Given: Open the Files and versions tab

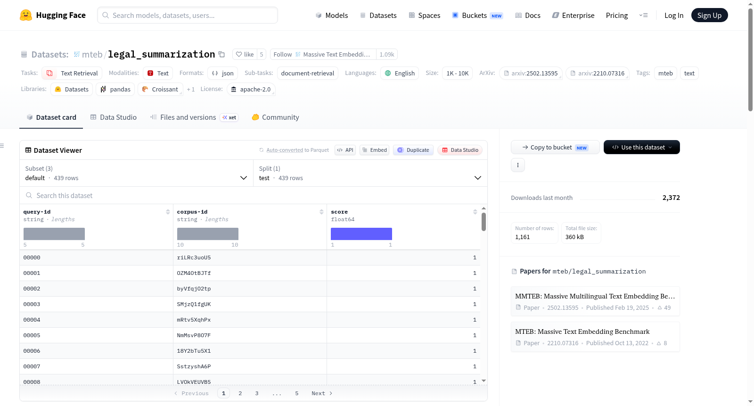Looking at the screenshot, I should [x=194, y=117].
